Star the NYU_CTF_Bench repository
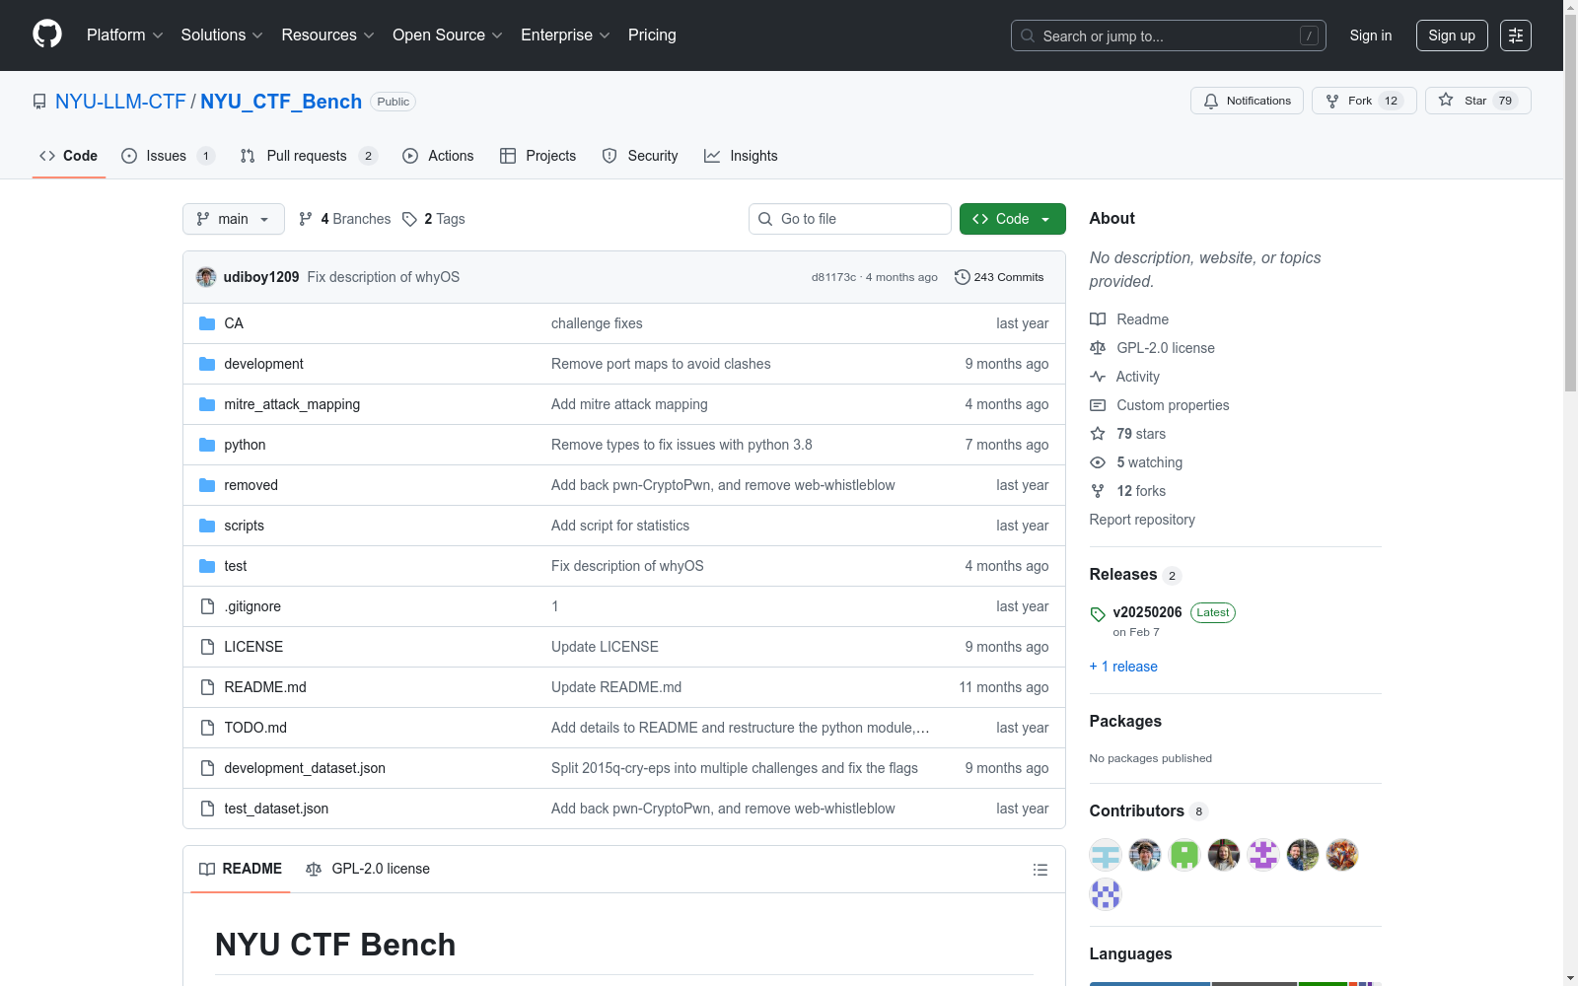 point(1478,101)
